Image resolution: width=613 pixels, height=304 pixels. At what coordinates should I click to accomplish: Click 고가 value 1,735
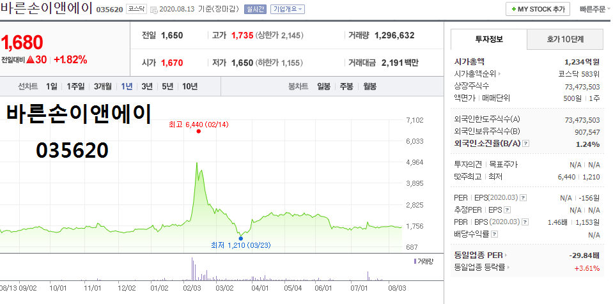(x=242, y=36)
